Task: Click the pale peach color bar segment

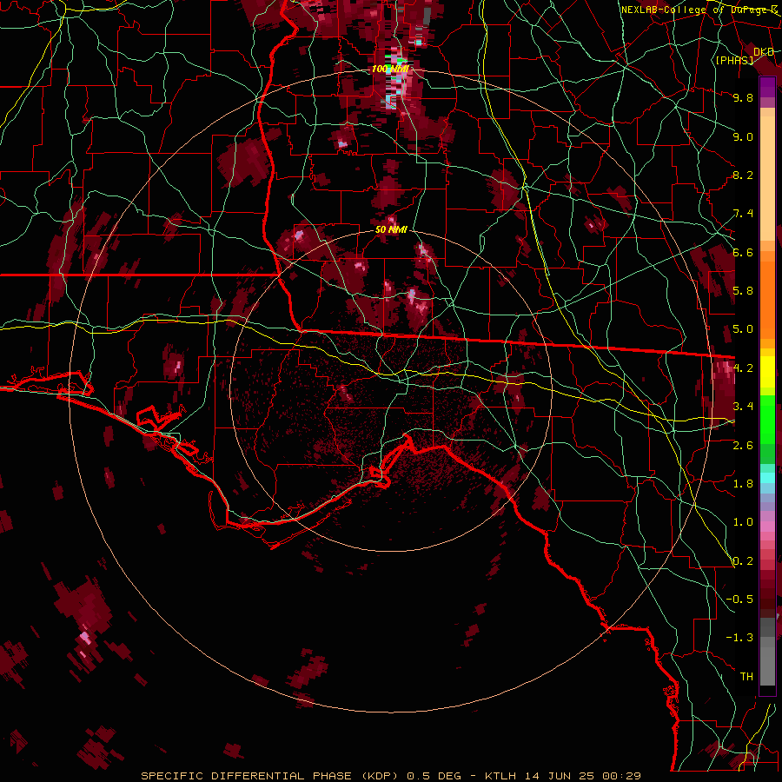Action: (x=767, y=180)
